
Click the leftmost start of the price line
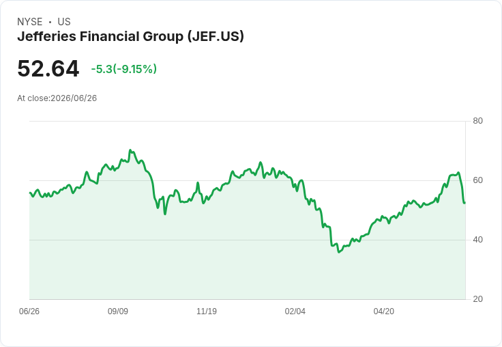pyautogui.click(x=30, y=193)
